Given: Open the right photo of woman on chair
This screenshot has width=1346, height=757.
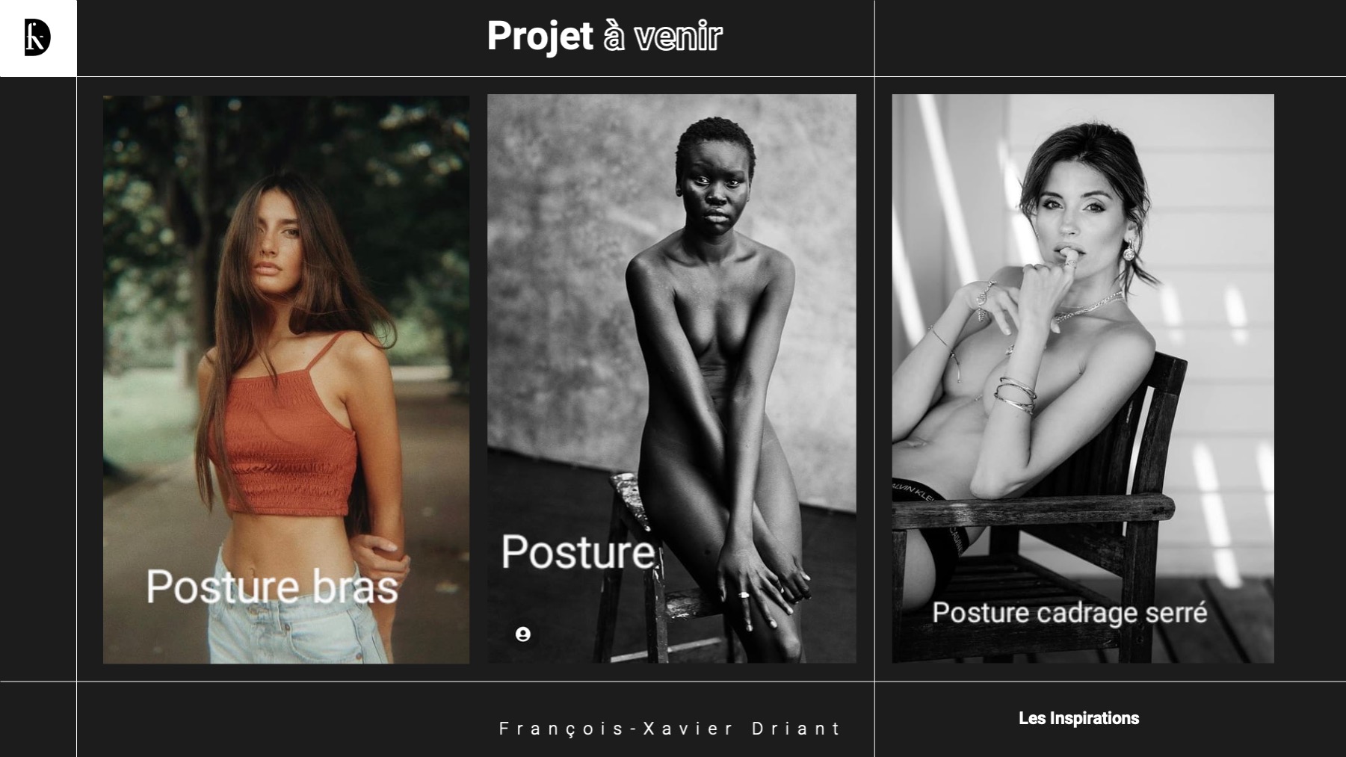Looking at the screenshot, I should click(1083, 378).
